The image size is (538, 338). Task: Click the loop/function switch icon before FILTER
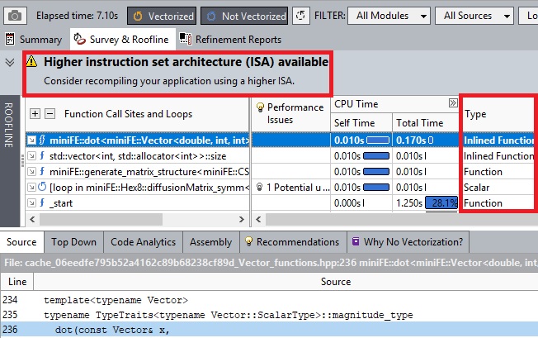[301, 15]
